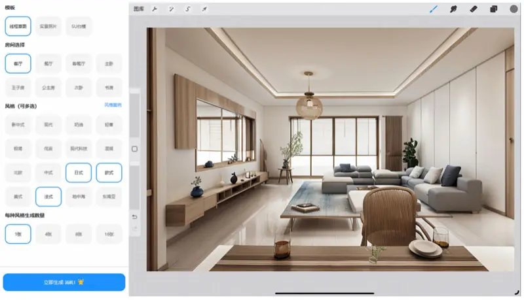This screenshot has height=300, width=524.
Task: Toggle the 日式 style option
Action: [79, 173]
